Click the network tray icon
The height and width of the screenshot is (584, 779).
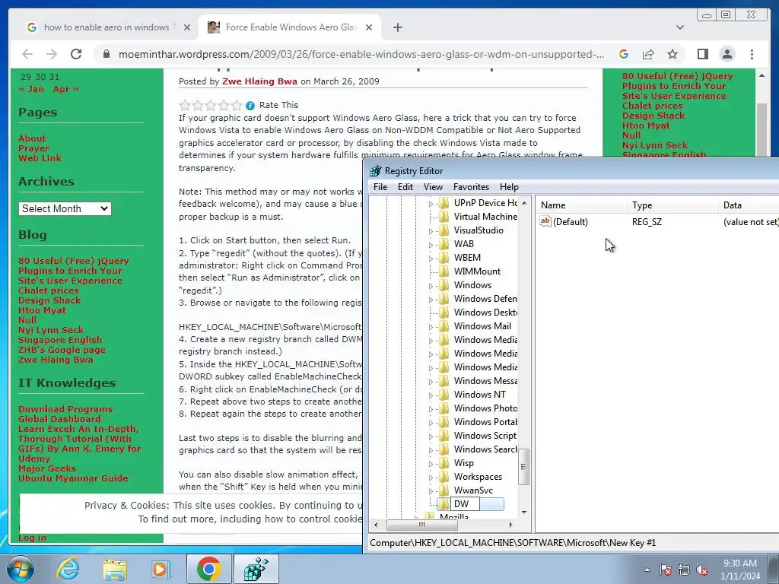(x=684, y=570)
